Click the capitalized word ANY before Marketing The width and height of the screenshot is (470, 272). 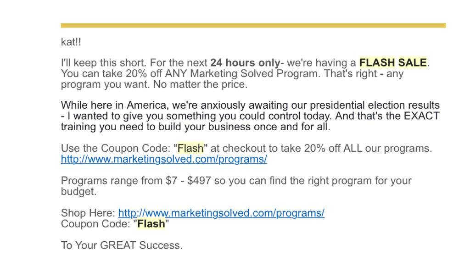point(176,73)
